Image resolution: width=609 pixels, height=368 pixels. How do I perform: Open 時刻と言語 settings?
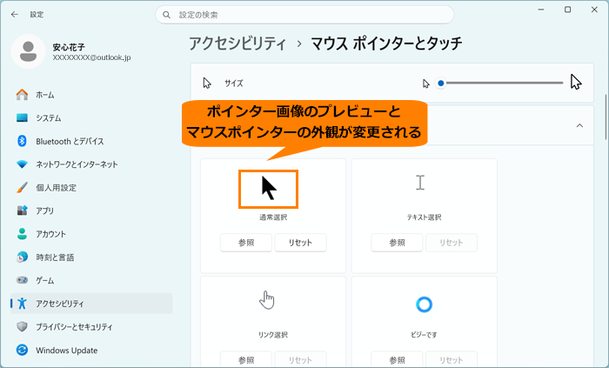pyautogui.click(x=91, y=258)
